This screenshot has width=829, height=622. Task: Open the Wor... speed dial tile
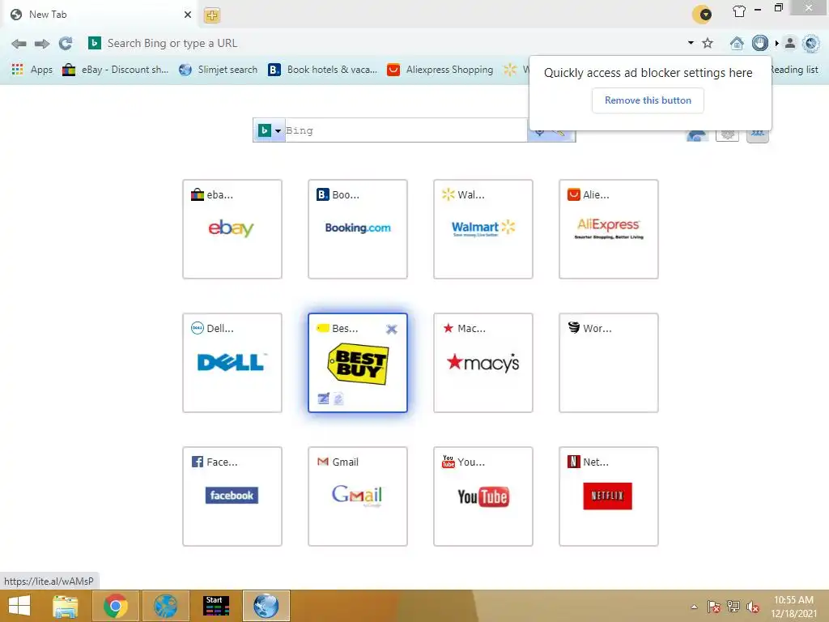click(x=609, y=363)
